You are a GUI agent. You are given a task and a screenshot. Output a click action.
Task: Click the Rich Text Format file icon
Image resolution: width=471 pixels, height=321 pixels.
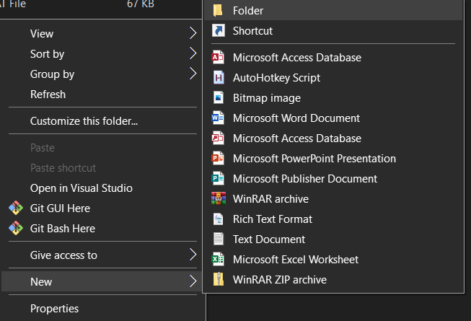(219, 219)
